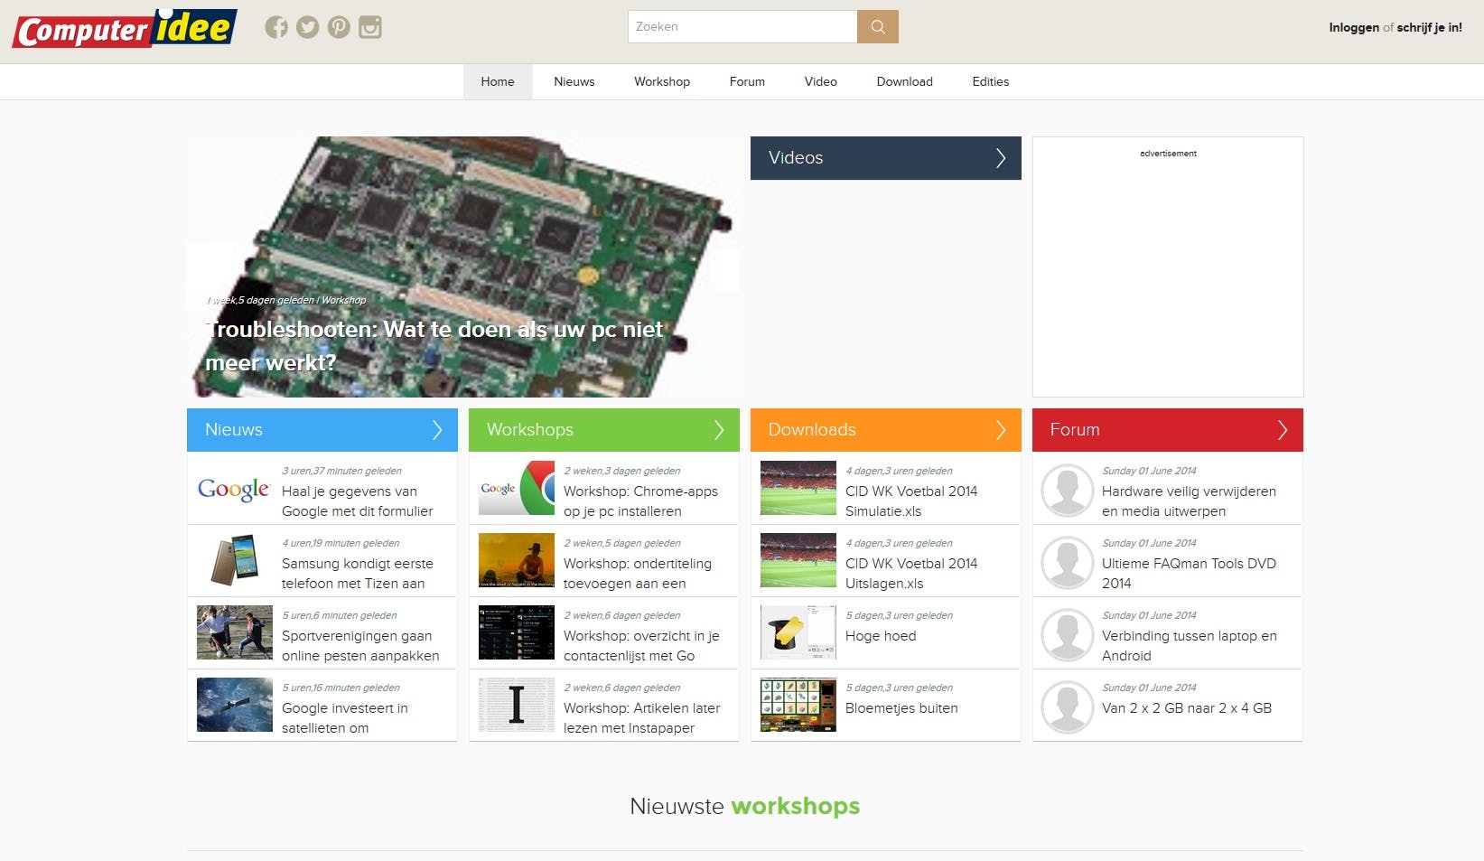Open the Forum menu item

point(747,81)
